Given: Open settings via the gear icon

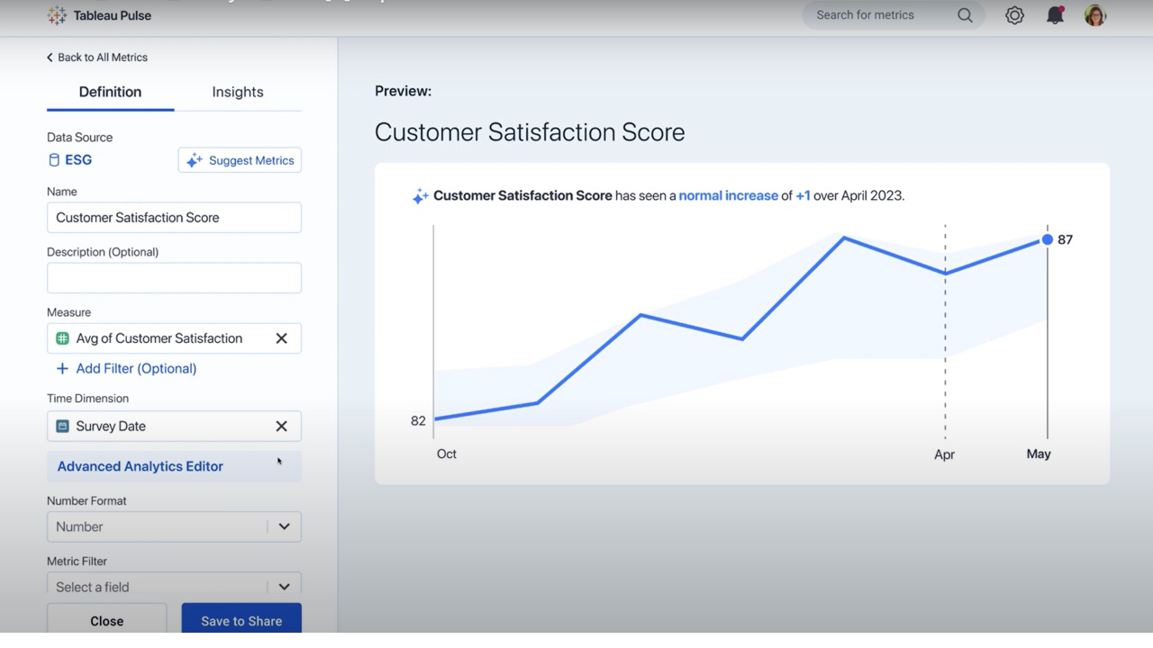Looking at the screenshot, I should tap(1014, 15).
